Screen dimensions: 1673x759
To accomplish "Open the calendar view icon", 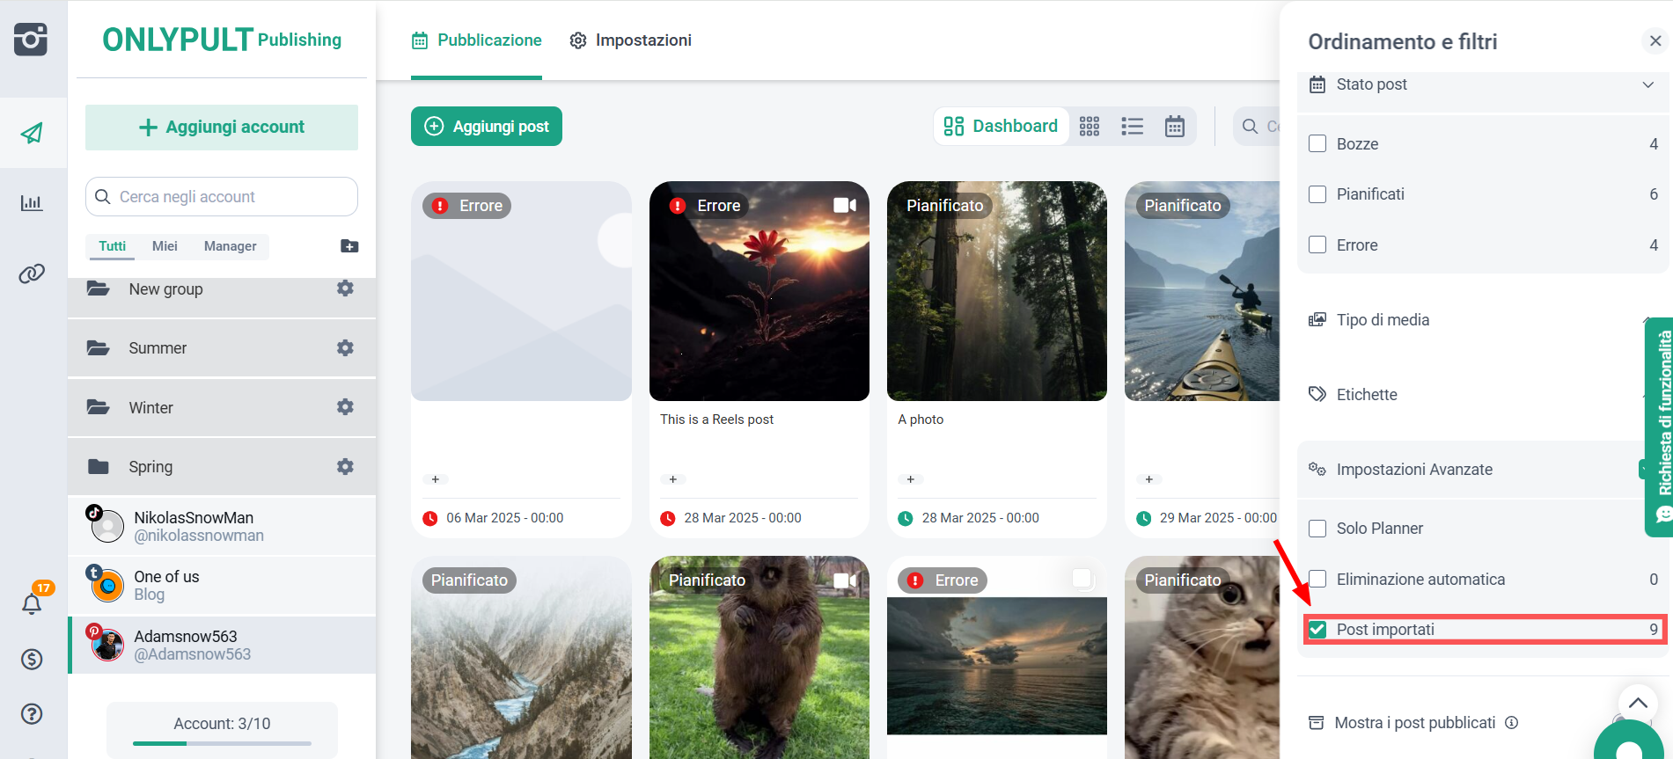I will (1174, 127).
